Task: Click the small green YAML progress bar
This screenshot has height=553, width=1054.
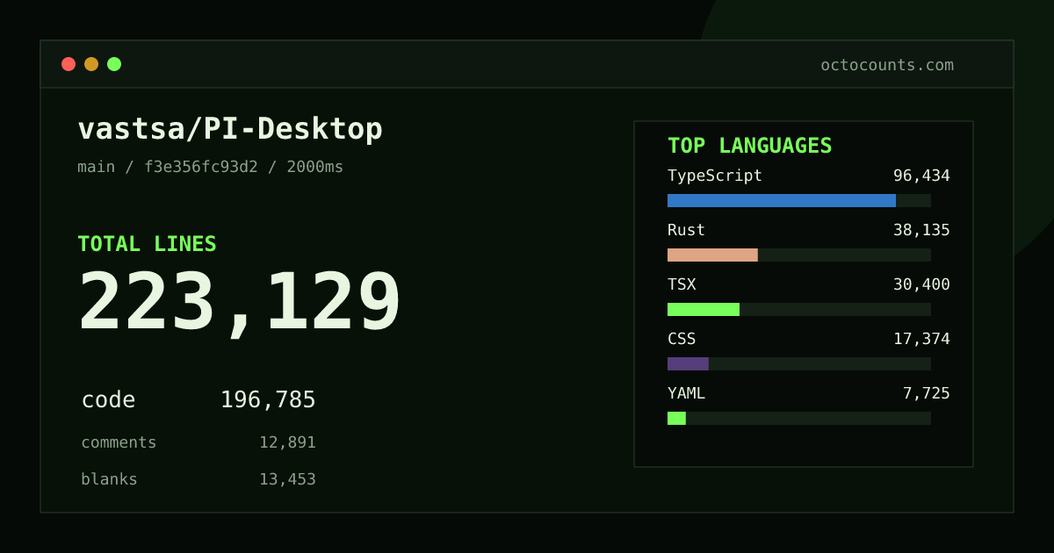Action: click(676, 418)
